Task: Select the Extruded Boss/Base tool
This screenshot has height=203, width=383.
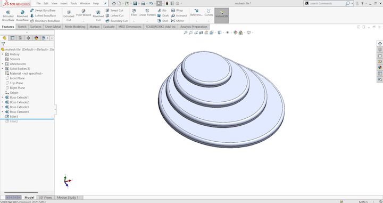Action: click(8, 15)
